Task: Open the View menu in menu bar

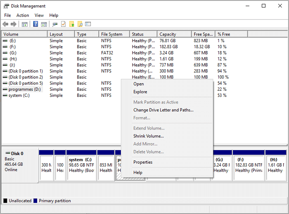Action: click(x=39, y=15)
